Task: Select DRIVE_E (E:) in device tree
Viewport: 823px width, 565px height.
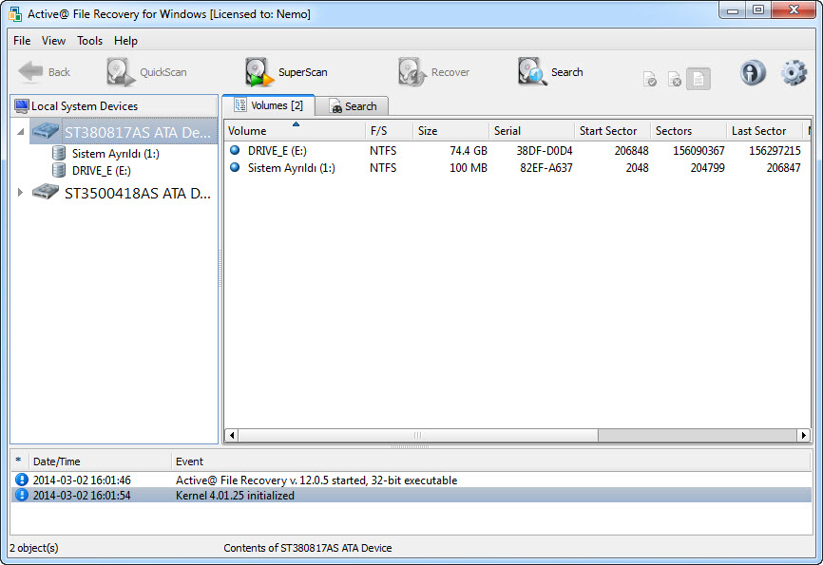Action: coord(102,171)
